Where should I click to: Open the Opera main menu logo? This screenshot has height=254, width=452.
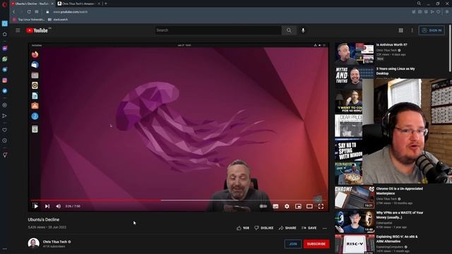click(4, 4)
